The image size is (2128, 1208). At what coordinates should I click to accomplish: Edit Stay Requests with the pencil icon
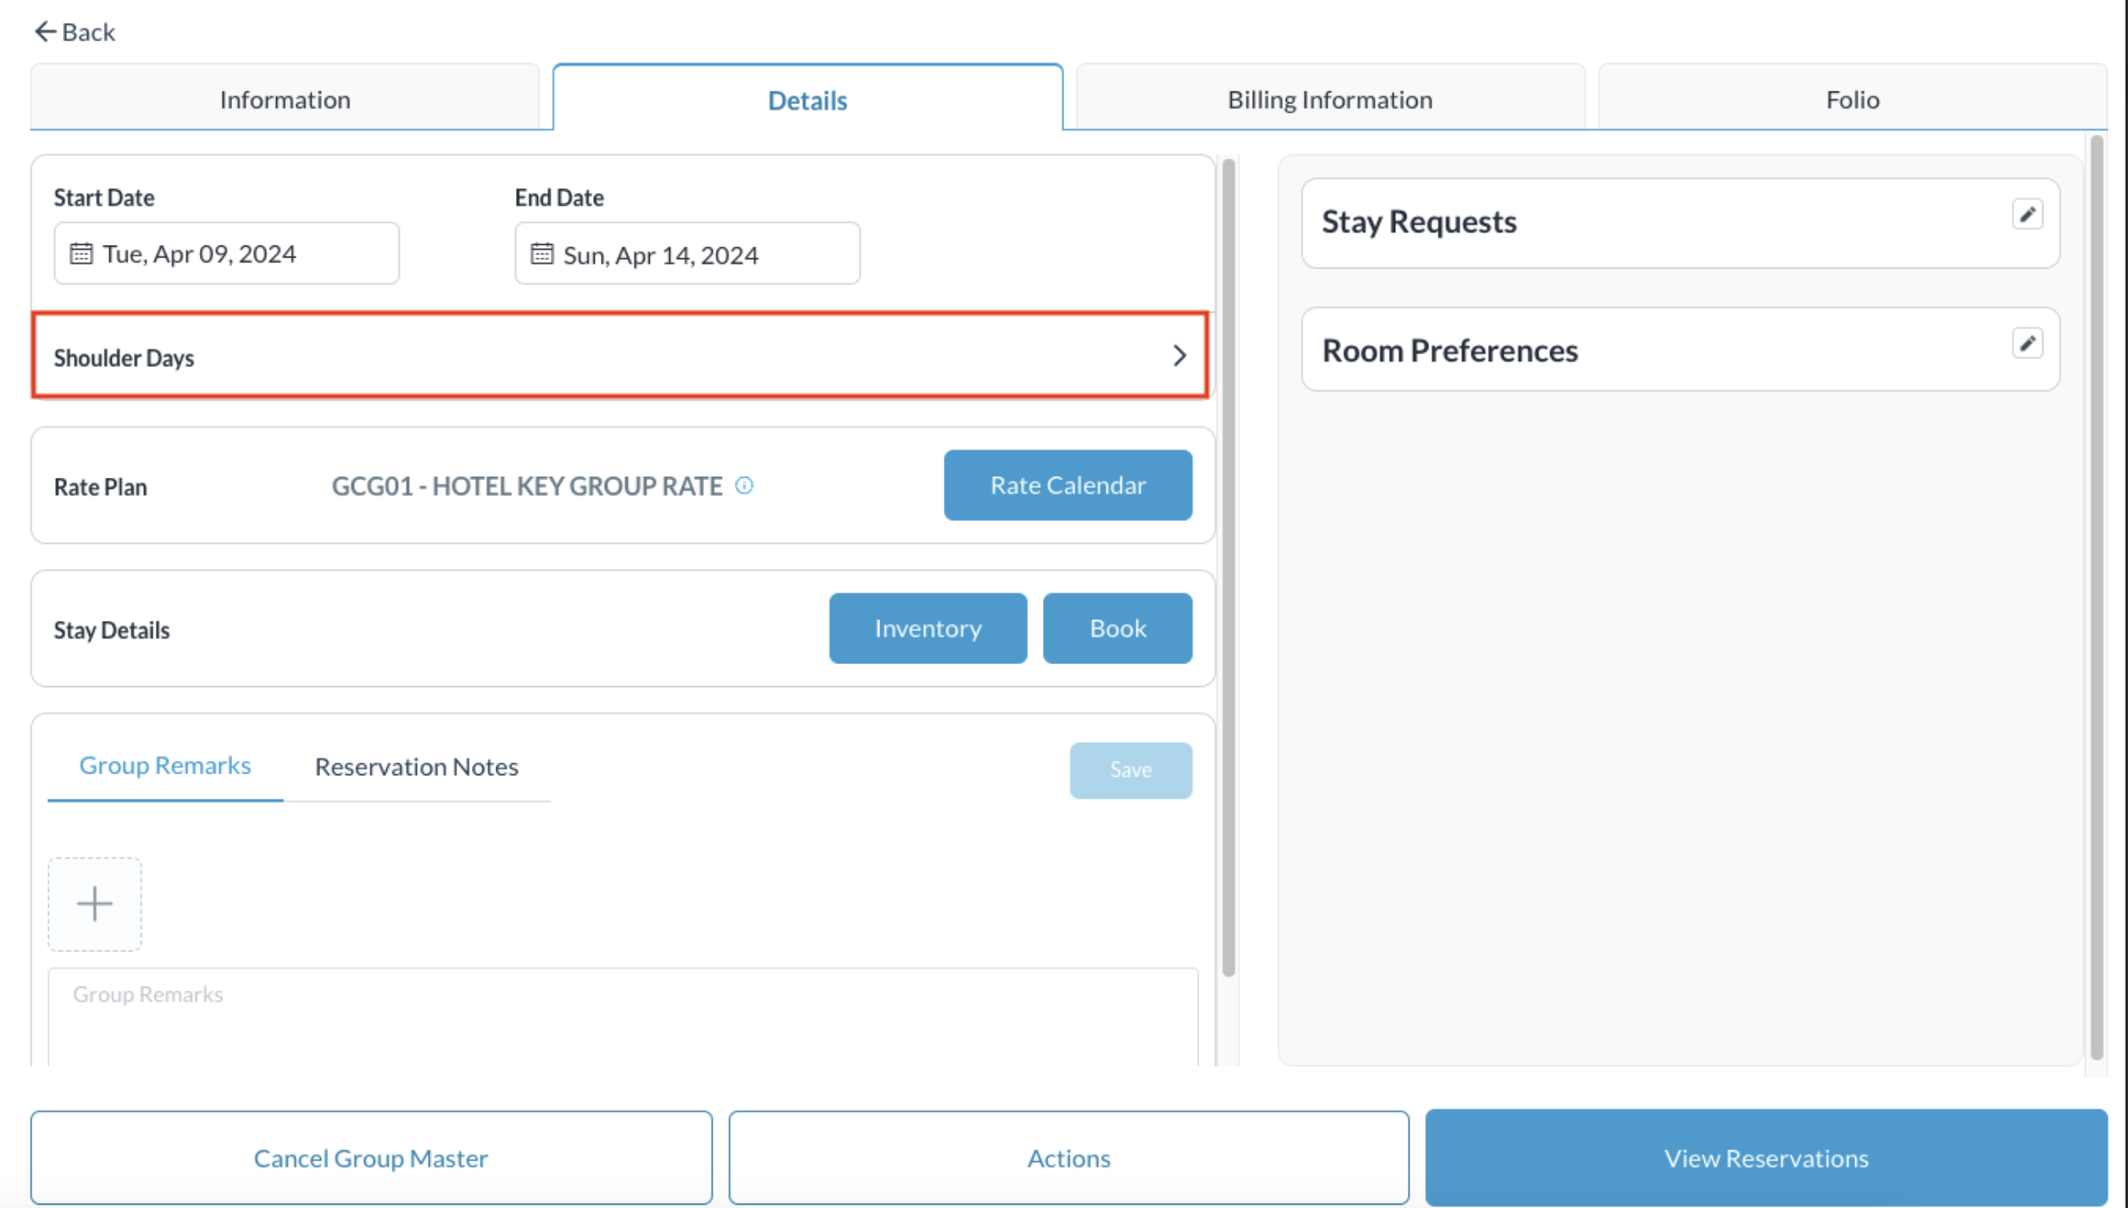click(2027, 215)
